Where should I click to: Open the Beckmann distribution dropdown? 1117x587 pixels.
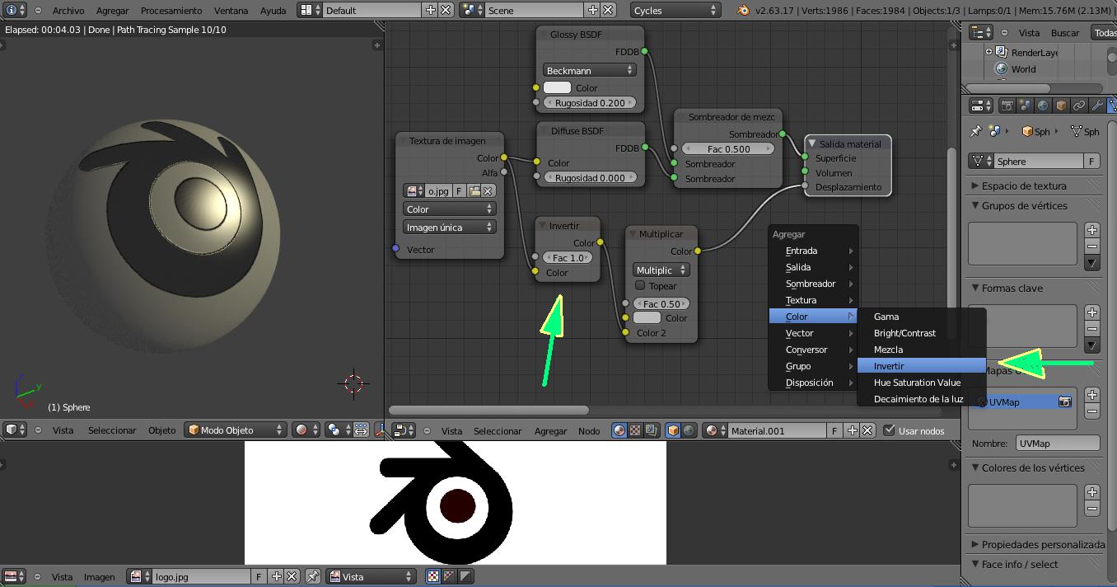(589, 71)
